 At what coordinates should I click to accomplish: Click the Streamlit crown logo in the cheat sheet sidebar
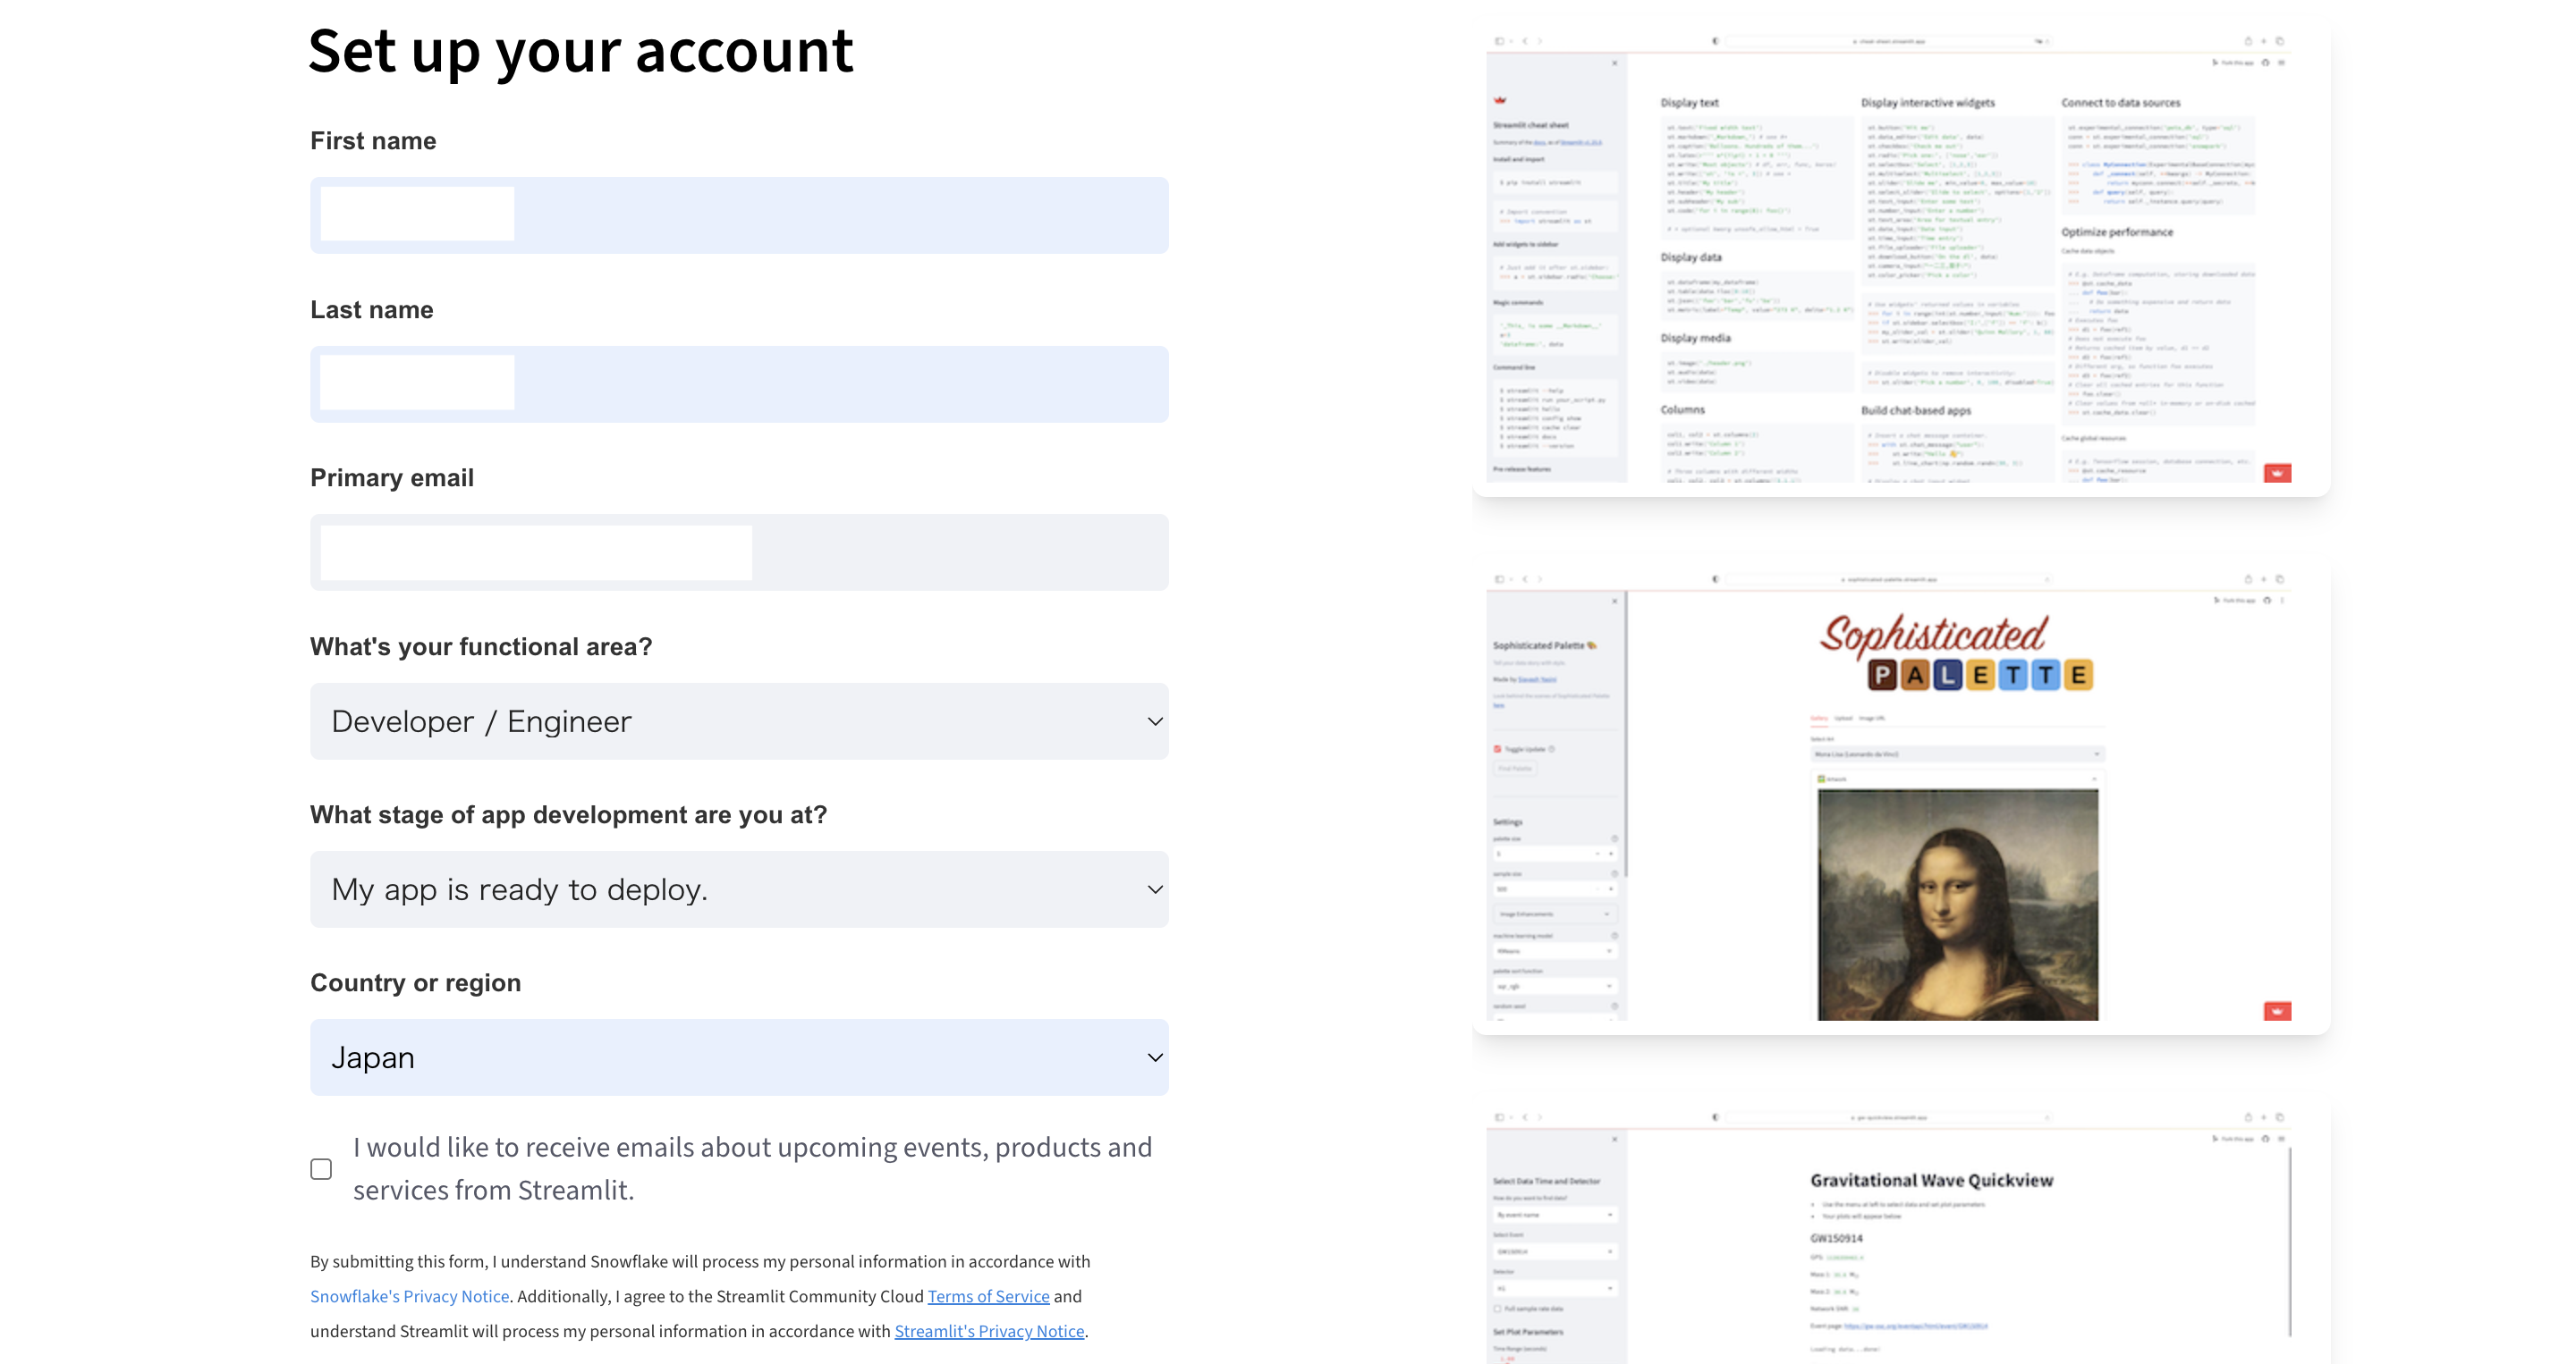(x=1500, y=101)
